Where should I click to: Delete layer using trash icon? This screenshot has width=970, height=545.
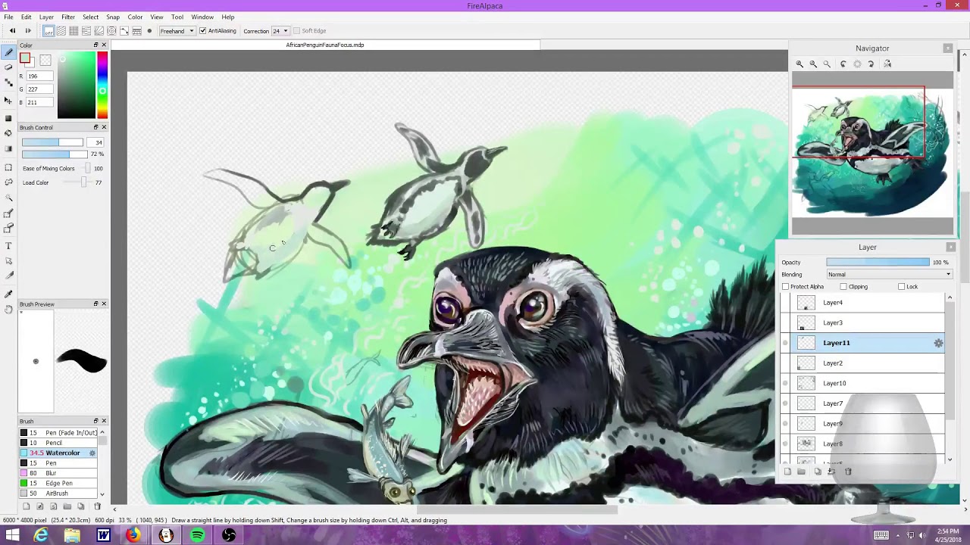[848, 472]
